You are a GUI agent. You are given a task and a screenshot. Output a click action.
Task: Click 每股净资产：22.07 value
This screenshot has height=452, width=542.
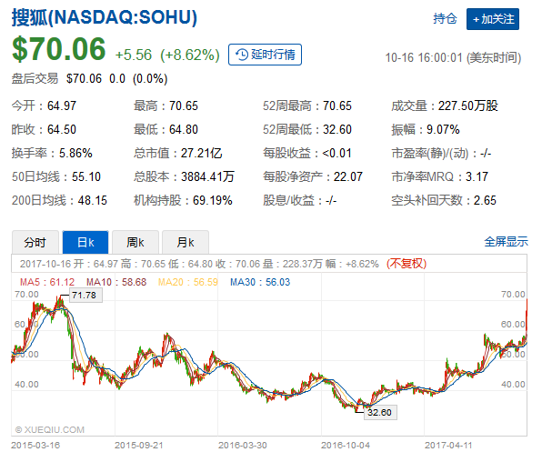tap(313, 177)
